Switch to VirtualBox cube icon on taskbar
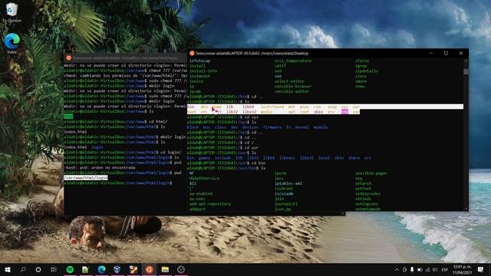The height and width of the screenshot is (276, 491). coord(117,269)
